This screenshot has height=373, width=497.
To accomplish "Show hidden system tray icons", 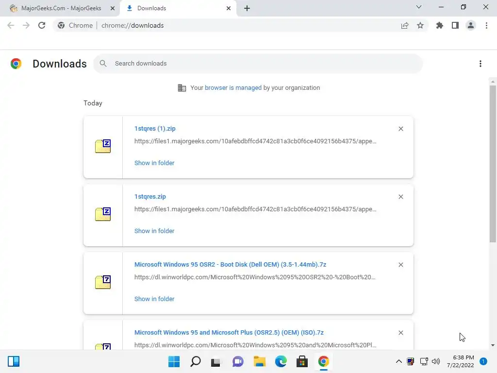I will (399, 361).
